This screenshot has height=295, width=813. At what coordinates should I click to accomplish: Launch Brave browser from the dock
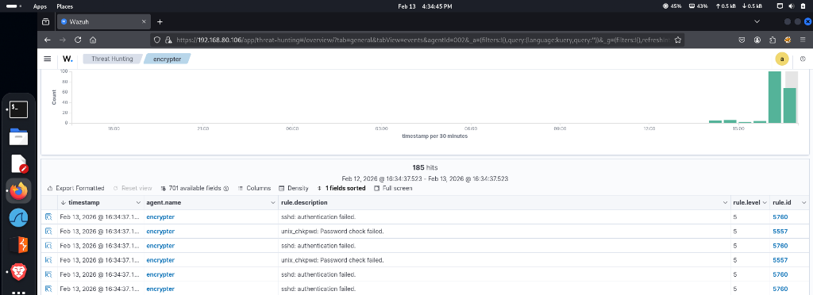pyautogui.click(x=19, y=271)
